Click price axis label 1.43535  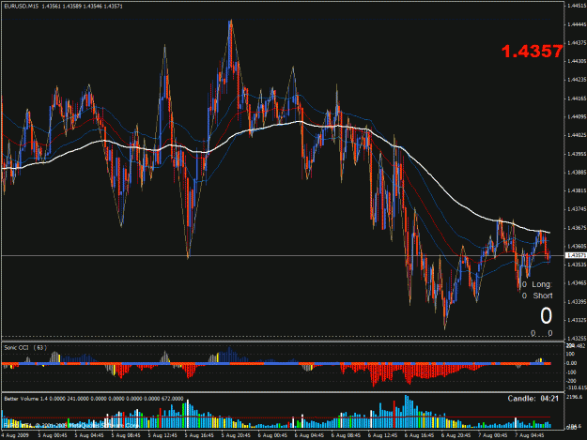pos(577,265)
